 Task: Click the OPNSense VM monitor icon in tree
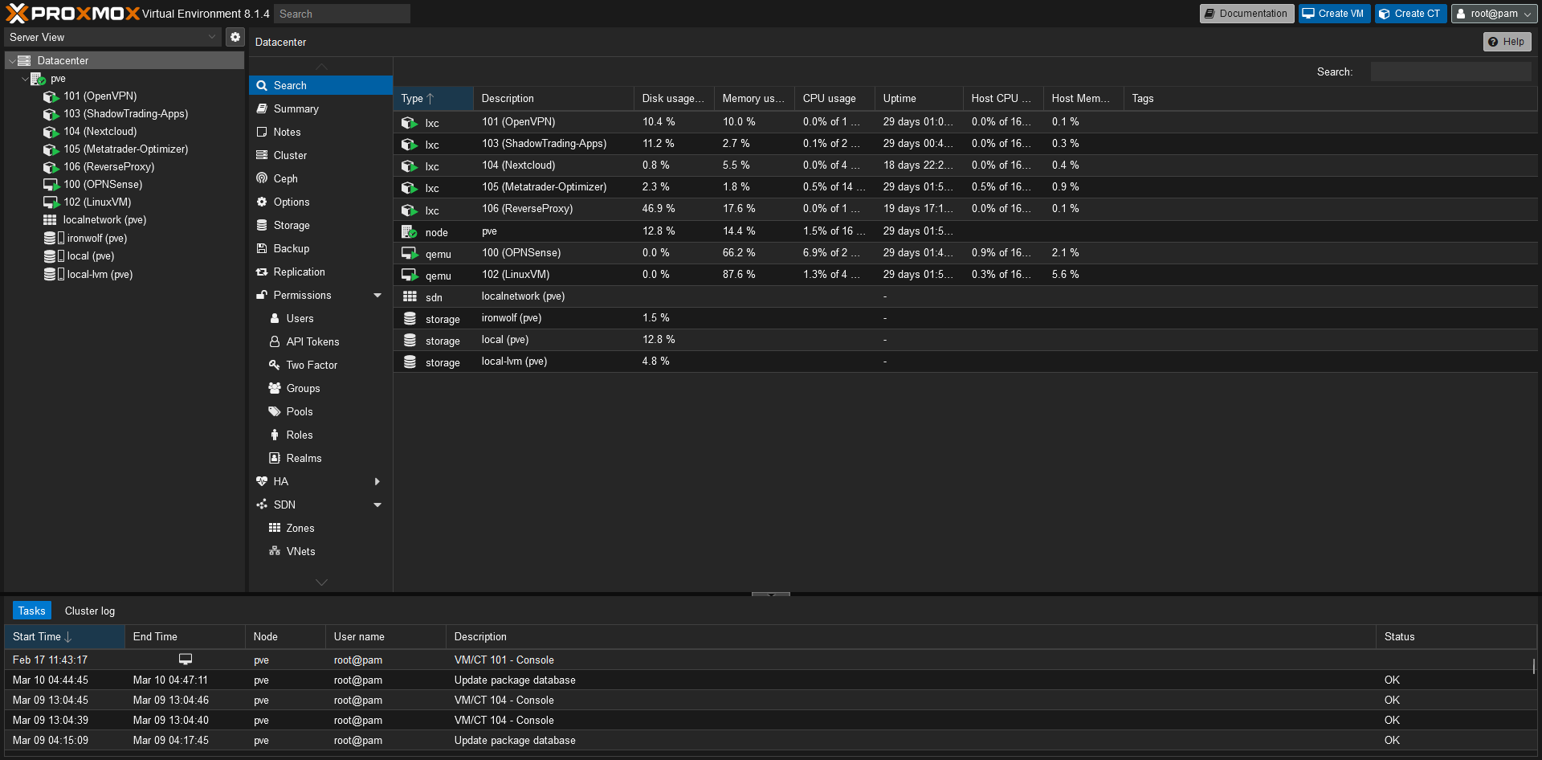(51, 185)
